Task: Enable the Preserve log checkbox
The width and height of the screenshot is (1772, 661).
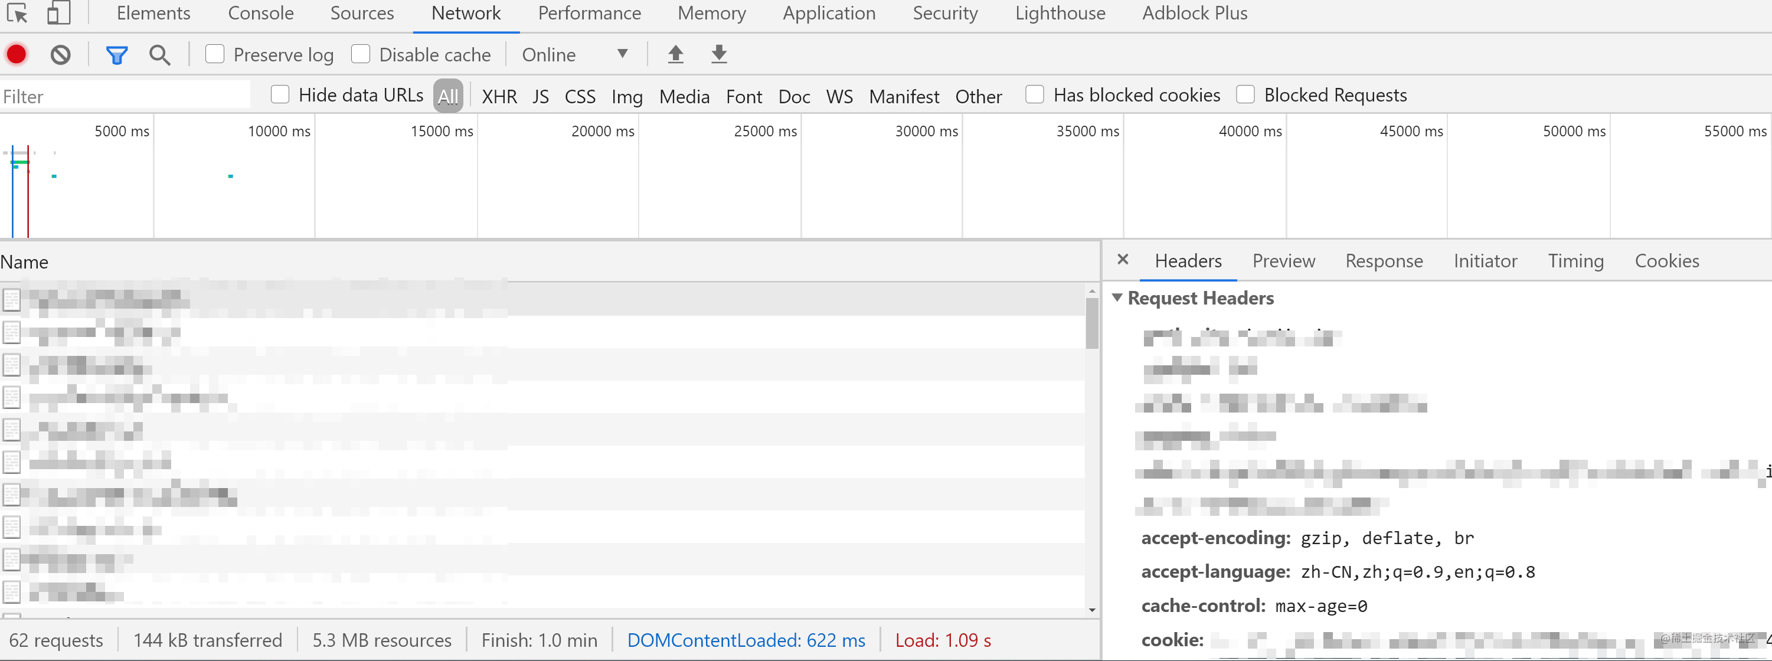Action: pos(215,54)
